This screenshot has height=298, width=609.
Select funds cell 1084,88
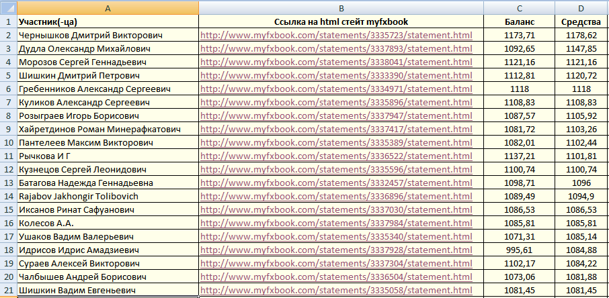581,250
